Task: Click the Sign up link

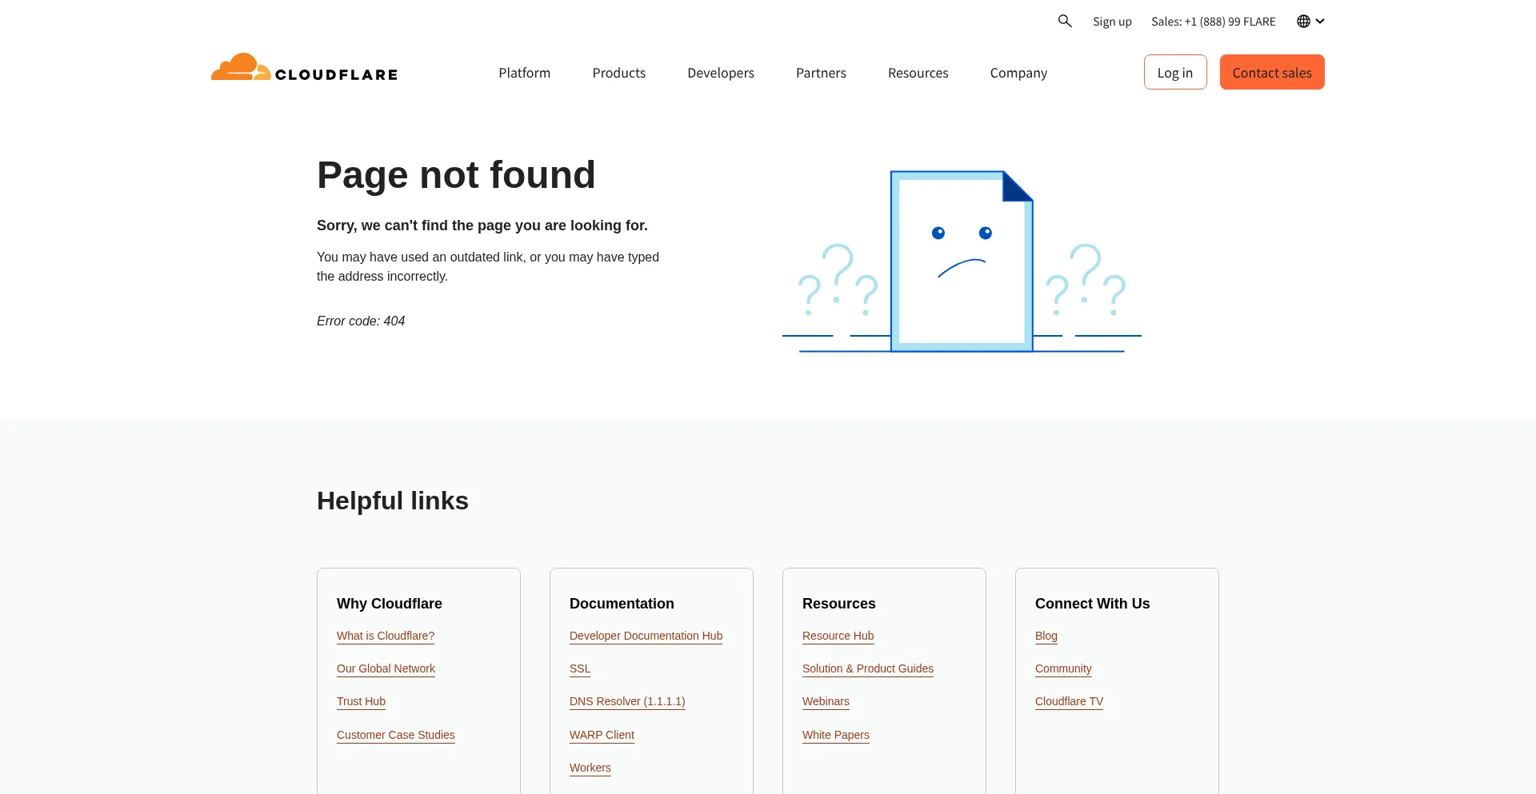Action: pyautogui.click(x=1112, y=22)
